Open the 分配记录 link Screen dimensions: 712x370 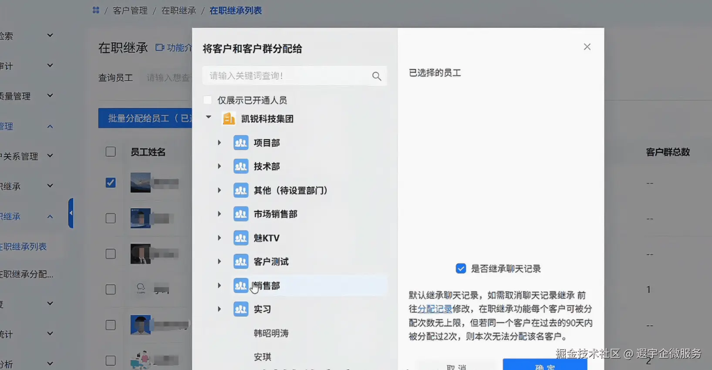coord(435,309)
